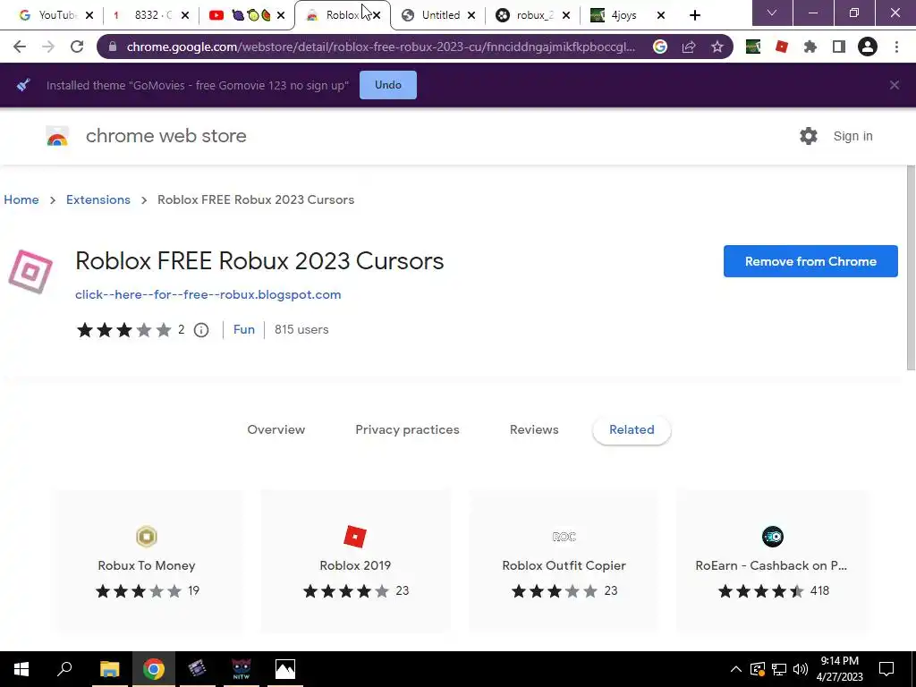
Task: Switch to the robux_2 browser tab
Action: 528,15
